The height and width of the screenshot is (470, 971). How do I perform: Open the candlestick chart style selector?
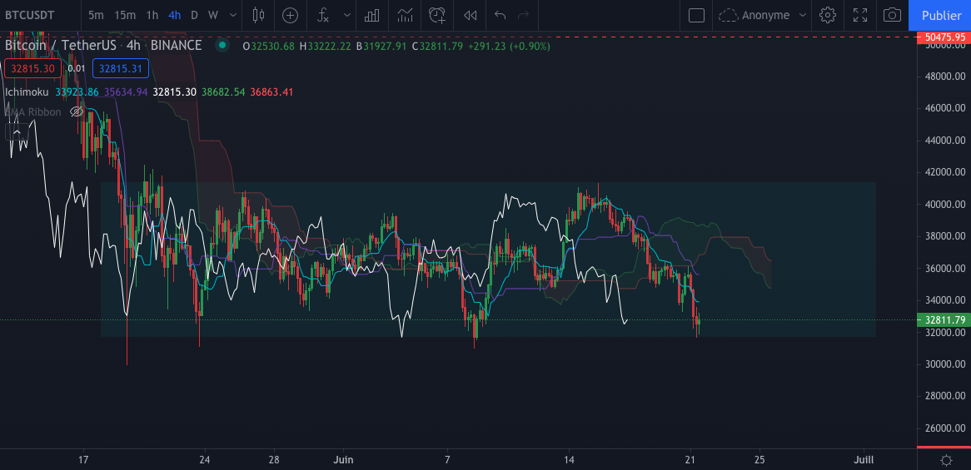pyautogui.click(x=258, y=15)
